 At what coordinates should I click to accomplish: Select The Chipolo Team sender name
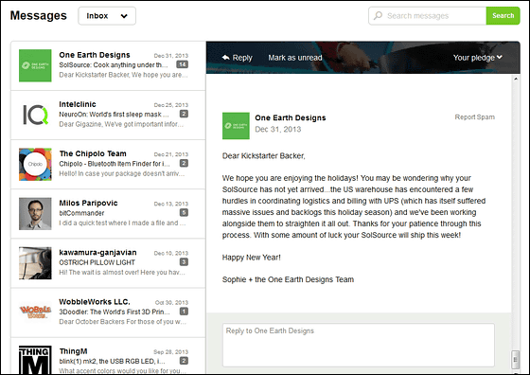point(93,153)
